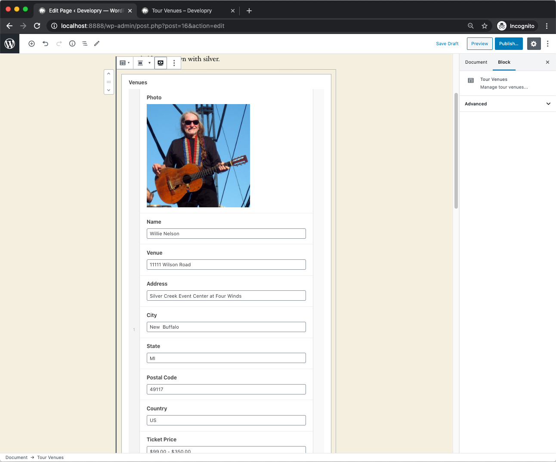Click the Publish button
Screen dimensions: 556x462
(x=509, y=43)
